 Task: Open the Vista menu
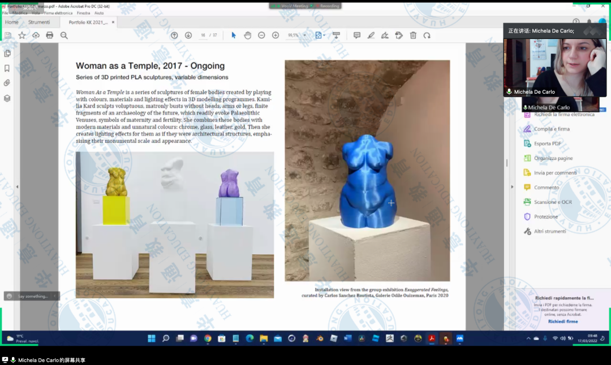(36, 13)
